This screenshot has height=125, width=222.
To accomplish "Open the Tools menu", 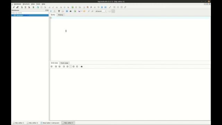I will [x=38, y=4].
